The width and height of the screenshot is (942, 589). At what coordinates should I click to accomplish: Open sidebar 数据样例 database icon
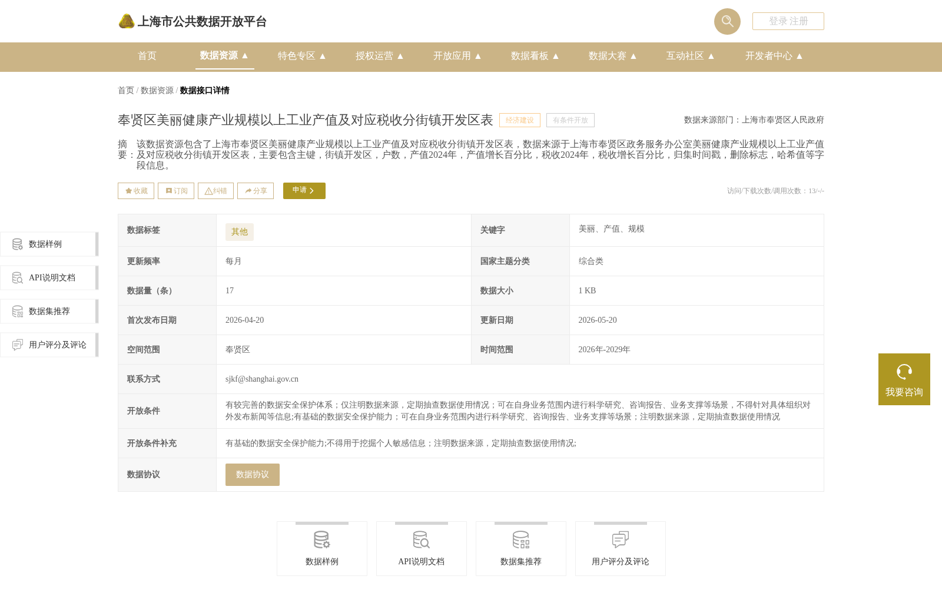18,244
